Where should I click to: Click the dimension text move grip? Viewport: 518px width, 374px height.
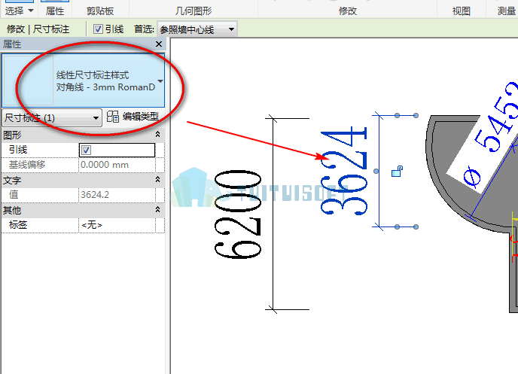point(376,171)
